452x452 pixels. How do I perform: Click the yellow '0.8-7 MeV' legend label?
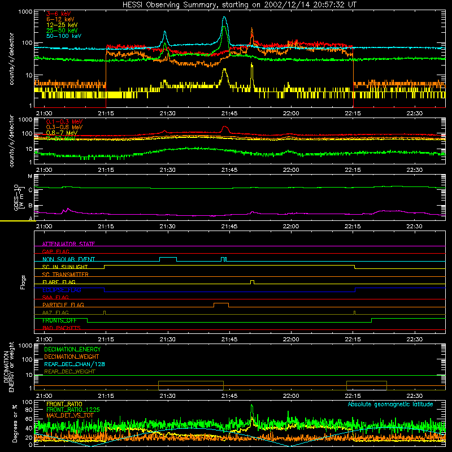point(62,133)
